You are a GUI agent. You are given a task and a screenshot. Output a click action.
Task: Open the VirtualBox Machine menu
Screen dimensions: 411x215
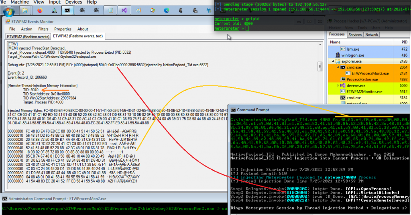pos(20,2)
